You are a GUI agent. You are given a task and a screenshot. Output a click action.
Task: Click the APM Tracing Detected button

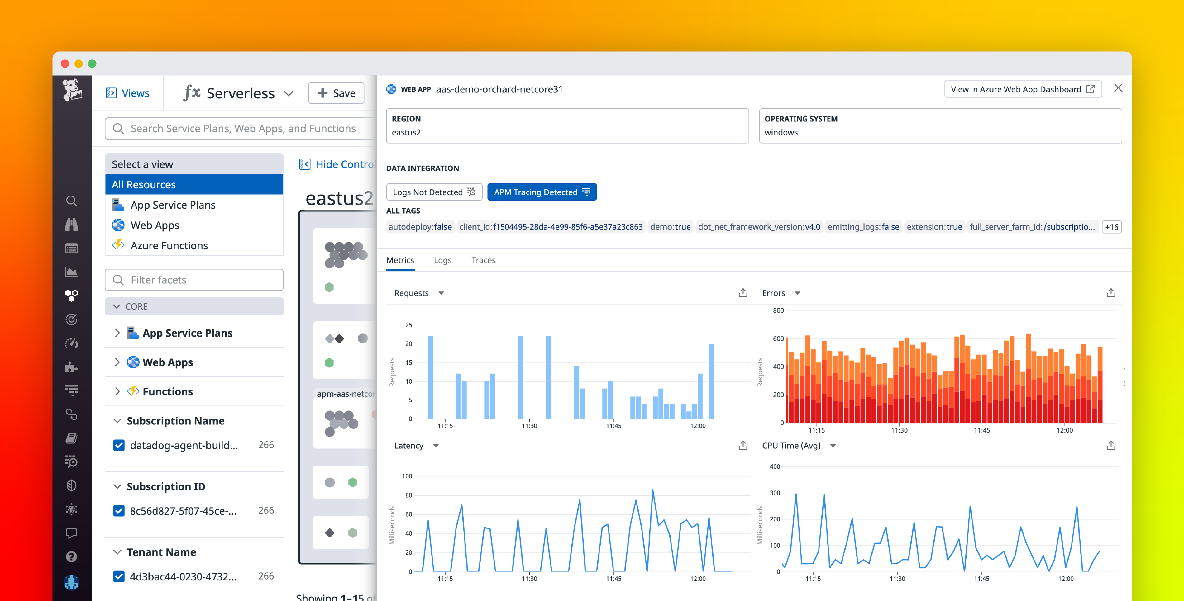[x=542, y=192]
